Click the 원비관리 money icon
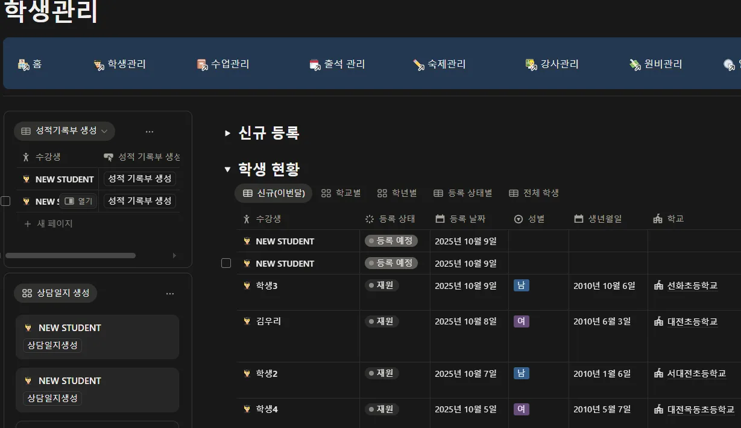This screenshot has height=428, width=741. tap(635, 64)
